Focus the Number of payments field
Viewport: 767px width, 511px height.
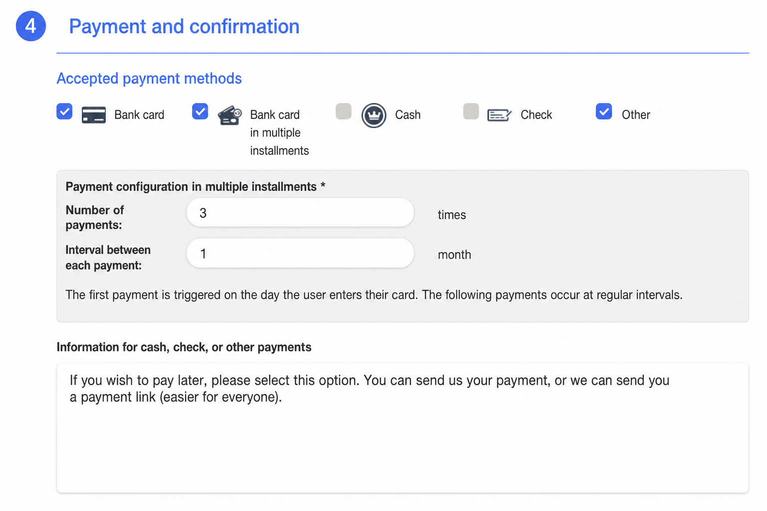[300, 213]
